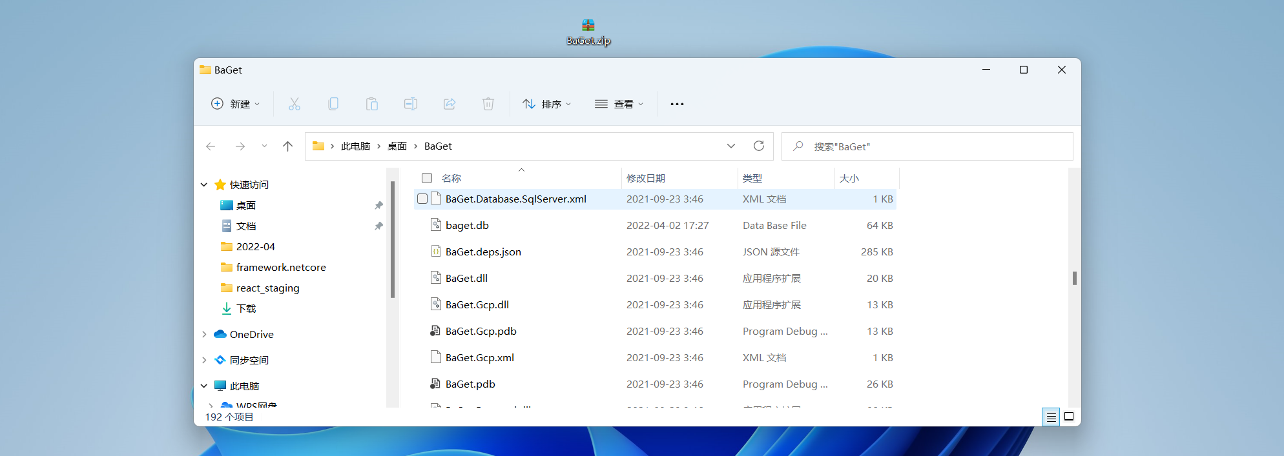Open the 查看 view dropdown
Viewport: 1284px width, 456px height.
pos(619,104)
